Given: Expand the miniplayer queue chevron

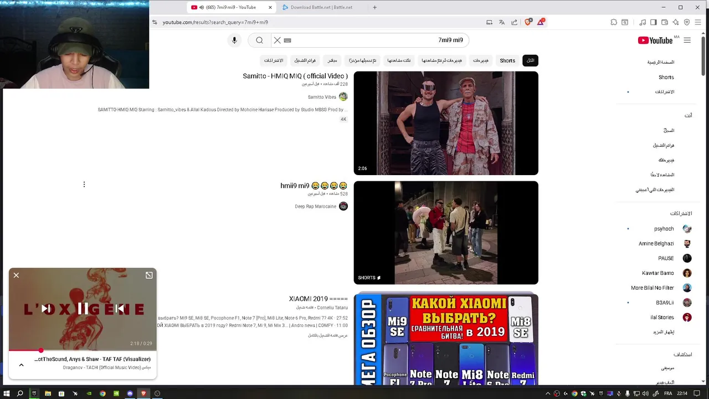Looking at the screenshot, I should (x=21, y=365).
